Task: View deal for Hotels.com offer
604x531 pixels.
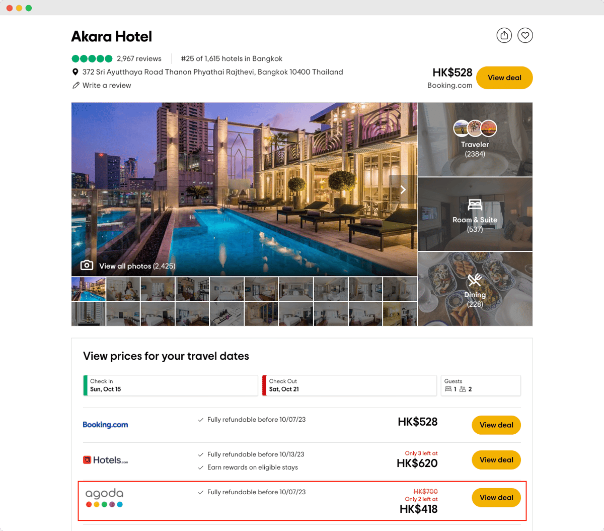Action: [x=496, y=459]
